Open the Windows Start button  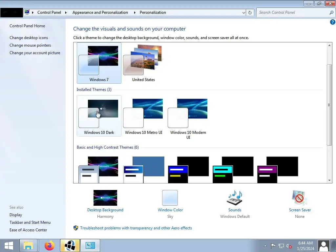(x=9, y=245)
